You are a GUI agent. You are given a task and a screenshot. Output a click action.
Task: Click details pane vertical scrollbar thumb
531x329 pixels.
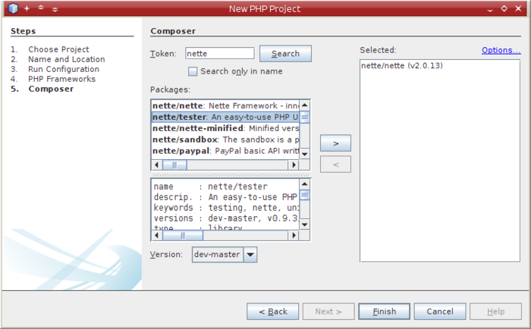tap(304, 195)
